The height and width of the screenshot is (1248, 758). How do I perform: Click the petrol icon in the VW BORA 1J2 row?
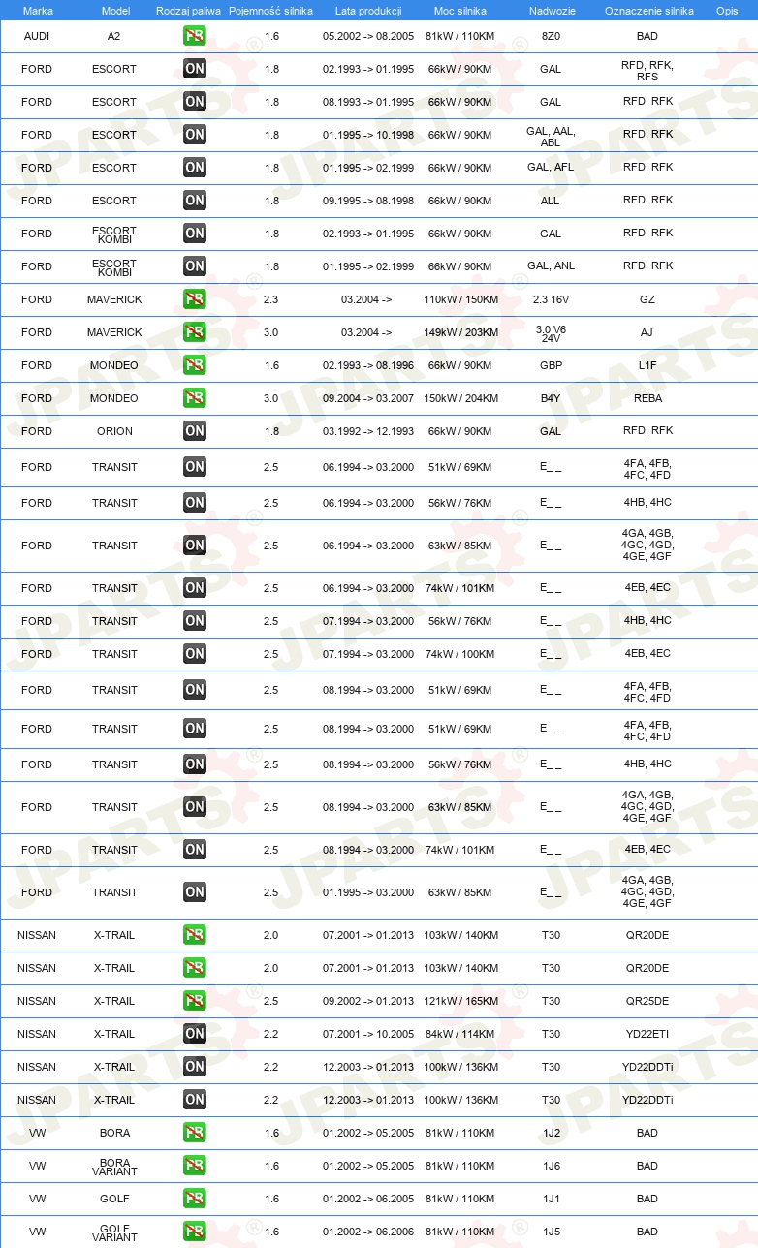pos(195,1133)
